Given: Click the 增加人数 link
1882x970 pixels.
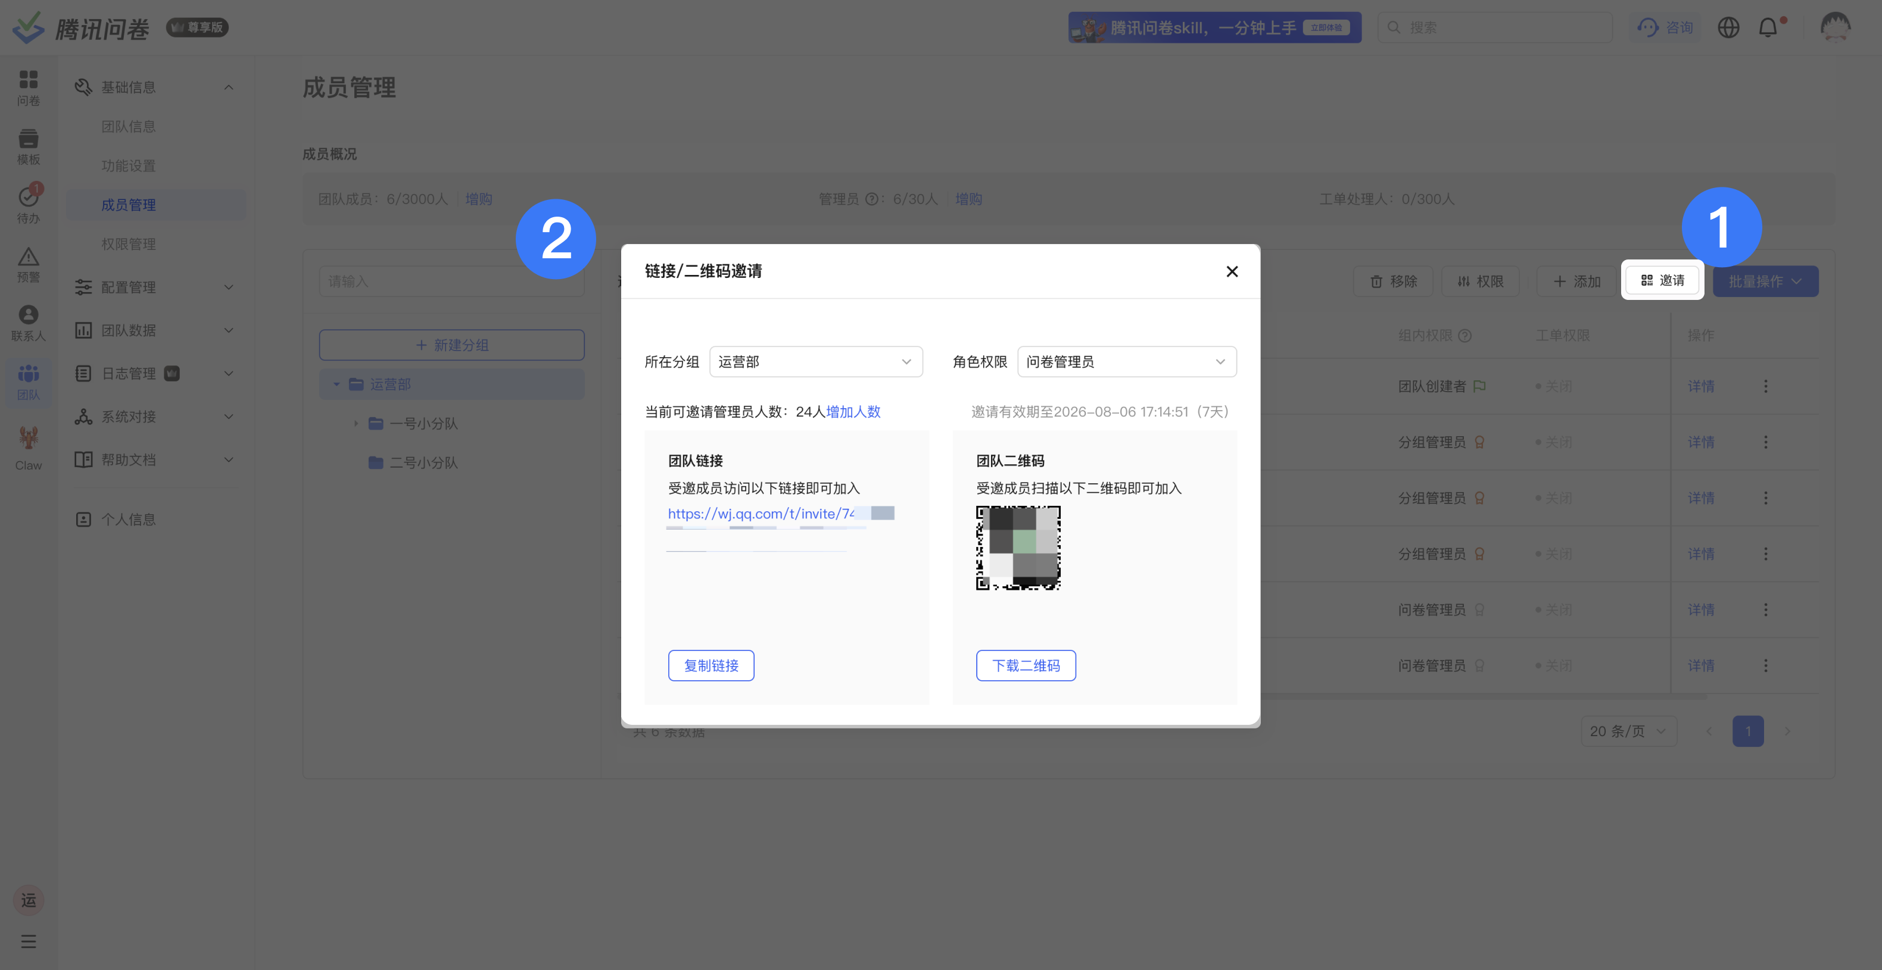Looking at the screenshot, I should click(853, 412).
